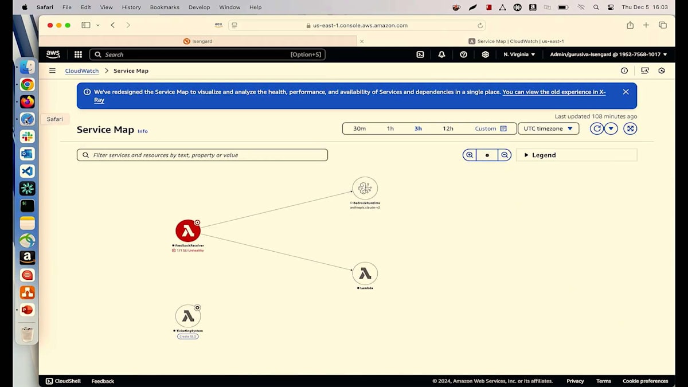Open Visual Studio Code from the Dock
The image size is (688, 387).
pos(27,171)
